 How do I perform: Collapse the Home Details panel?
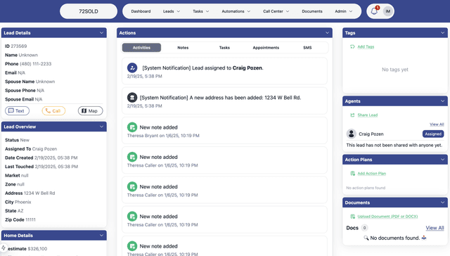tap(101, 236)
